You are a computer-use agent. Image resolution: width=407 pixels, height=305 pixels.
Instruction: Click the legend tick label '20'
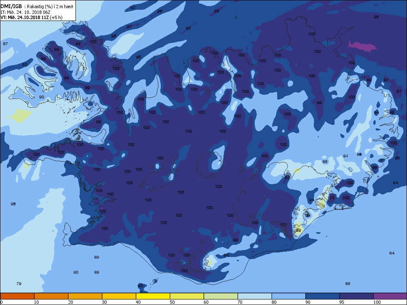tap(70, 302)
